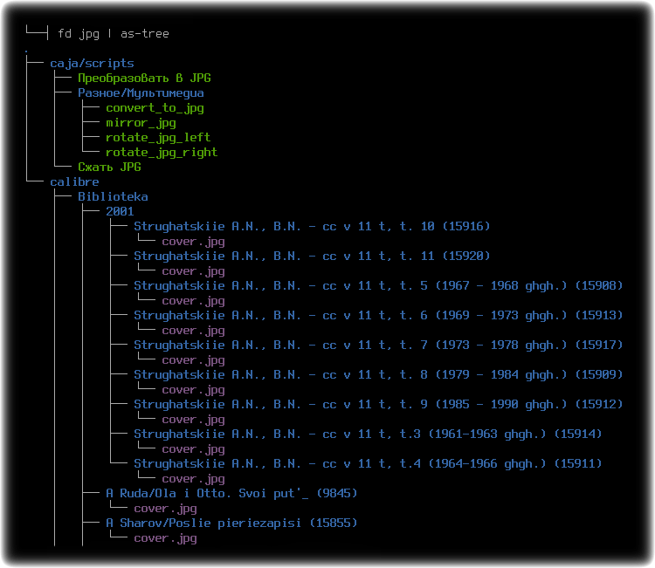Image resolution: width=655 pixels, height=568 pixels.
Task: Click cover.jpg under t.4 (15911)
Action: (193, 479)
